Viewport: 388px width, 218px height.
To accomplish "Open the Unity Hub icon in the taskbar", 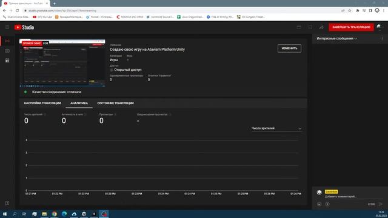I will coord(84,214).
